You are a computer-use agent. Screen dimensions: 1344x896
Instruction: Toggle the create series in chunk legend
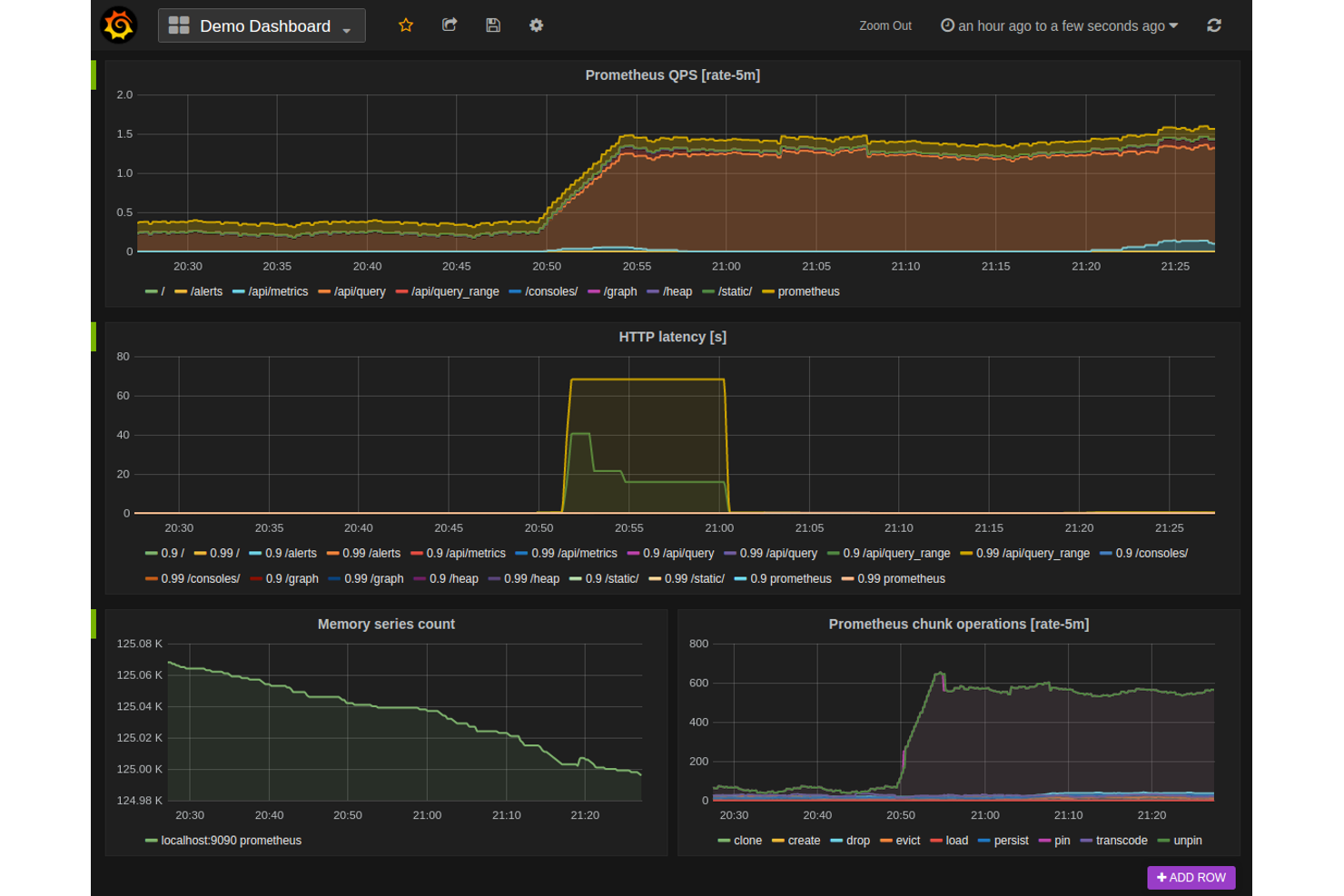[x=804, y=841]
